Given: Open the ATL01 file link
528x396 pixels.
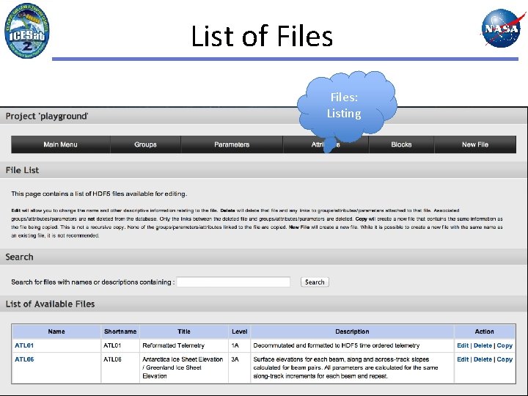Looking at the screenshot, I should pos(24,345).
